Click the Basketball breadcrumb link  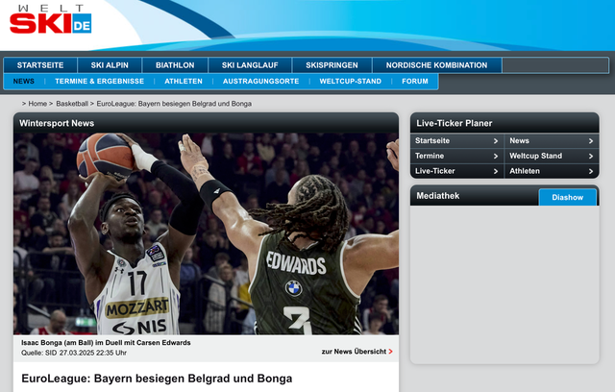72,103
